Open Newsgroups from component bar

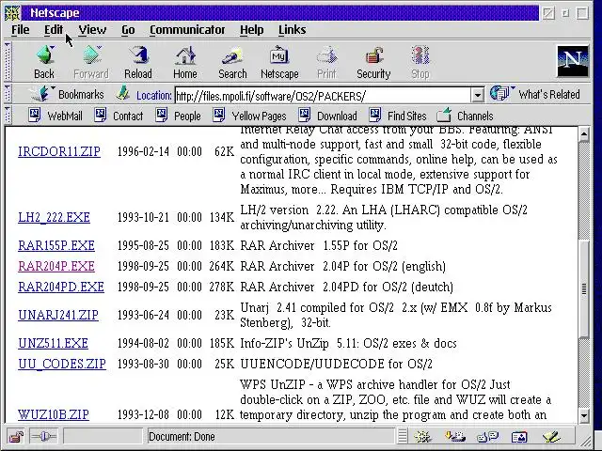pos(487,436)
